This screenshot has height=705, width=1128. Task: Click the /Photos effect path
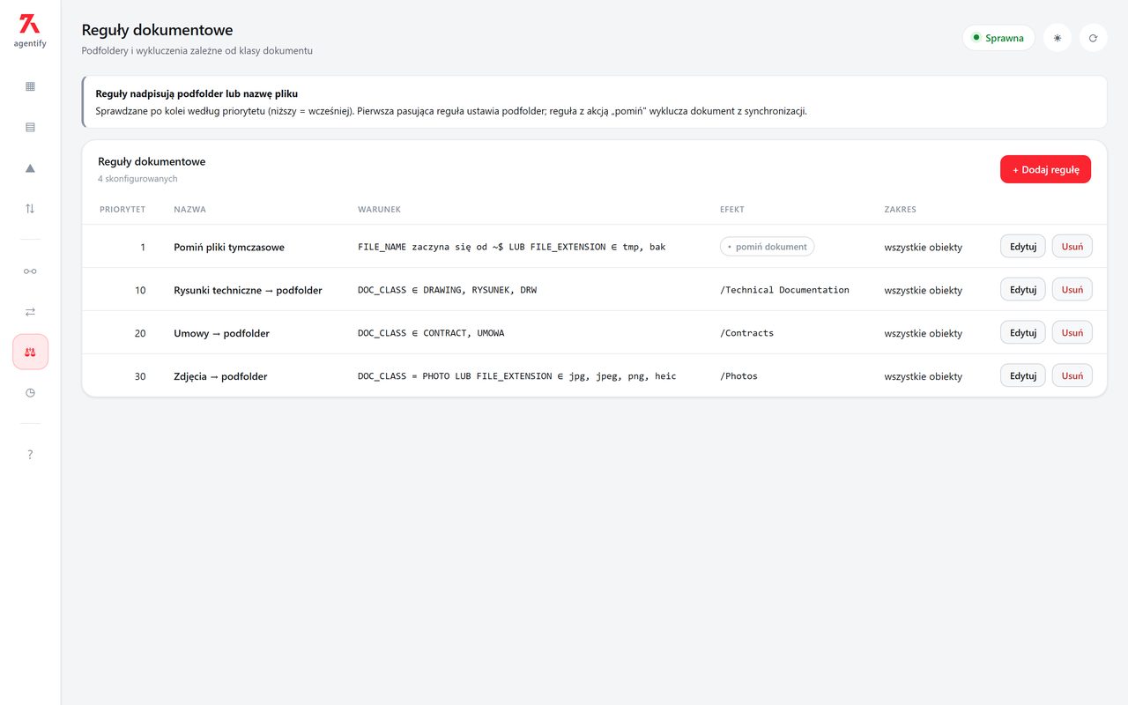739,376
